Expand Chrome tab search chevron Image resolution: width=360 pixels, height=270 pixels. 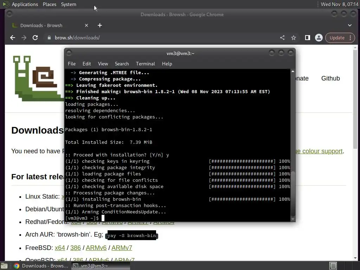tap(350, 25)
